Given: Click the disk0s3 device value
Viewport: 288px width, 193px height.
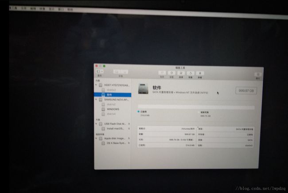Looking at the screenshot, I should point(249,146).
